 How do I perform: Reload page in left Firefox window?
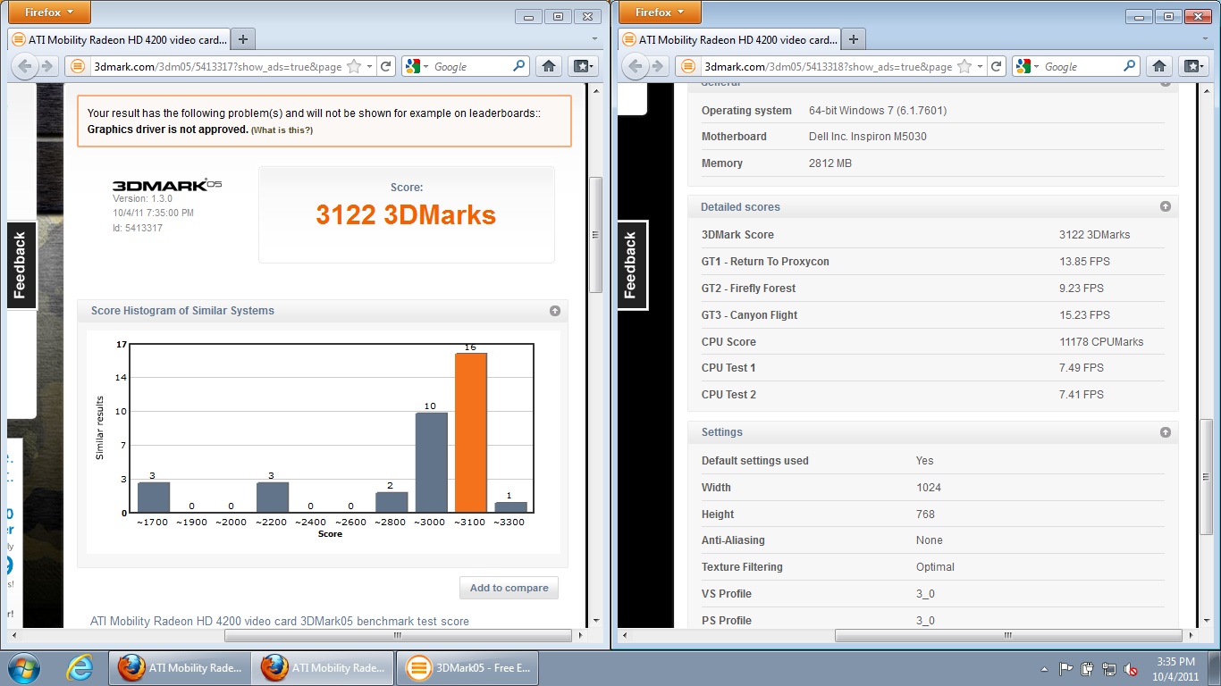385,66
